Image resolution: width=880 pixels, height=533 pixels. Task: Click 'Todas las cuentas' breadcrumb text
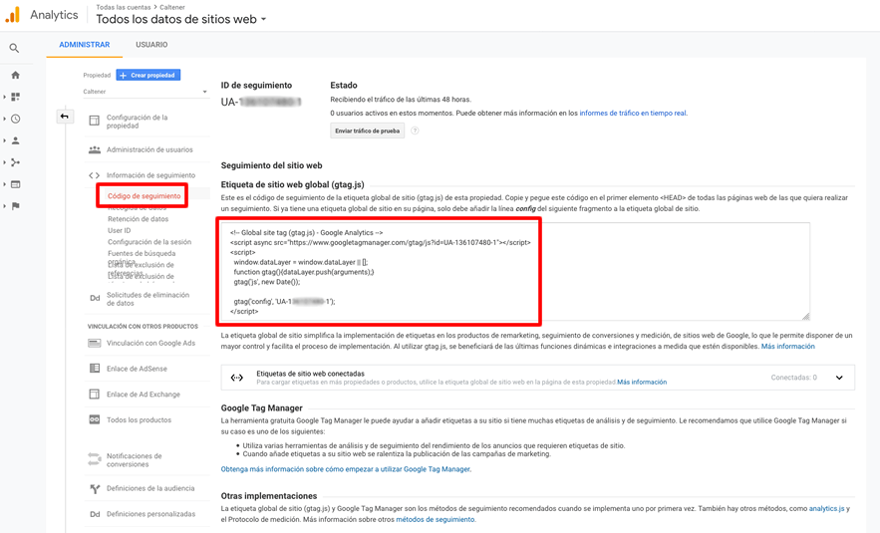click(x=124, y=7)
